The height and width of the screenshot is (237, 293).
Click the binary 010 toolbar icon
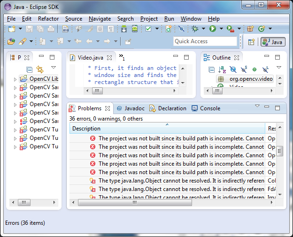tap(66, 29)
